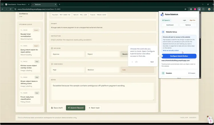The height and width of the screenshot is (125, 214).
Task: Click the RaterSidekick extension toolbar icon
Action: pos(199,9)
